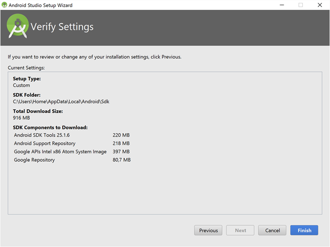This screenshot has height=247, width=330.
Task: Click the title bar Android Studio icon
Action: point(4,5)
